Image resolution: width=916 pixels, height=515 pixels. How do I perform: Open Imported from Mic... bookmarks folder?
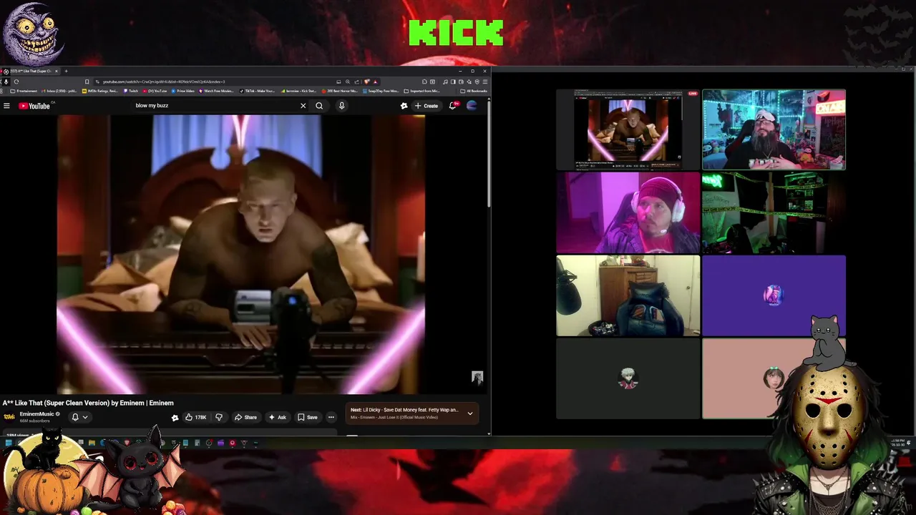422,91
